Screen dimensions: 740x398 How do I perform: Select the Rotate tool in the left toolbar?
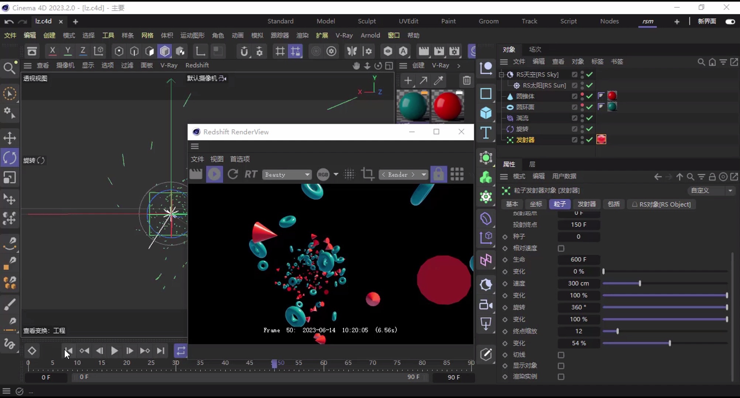(x=10, y=157)
